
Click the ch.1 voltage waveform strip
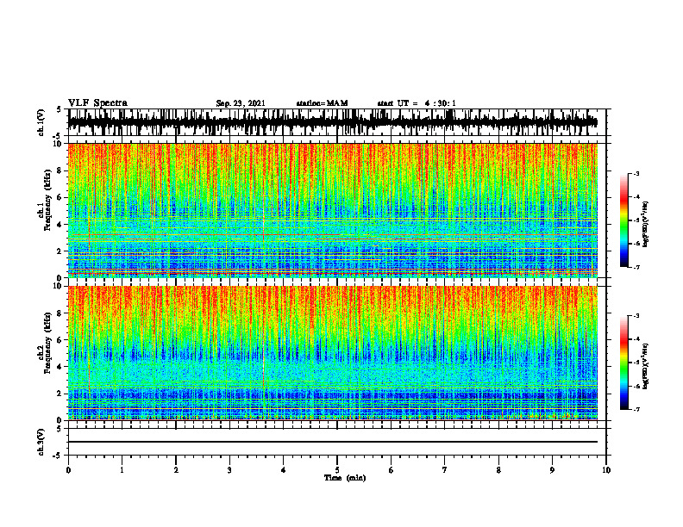pyautogui.click(x=333, y=122)
